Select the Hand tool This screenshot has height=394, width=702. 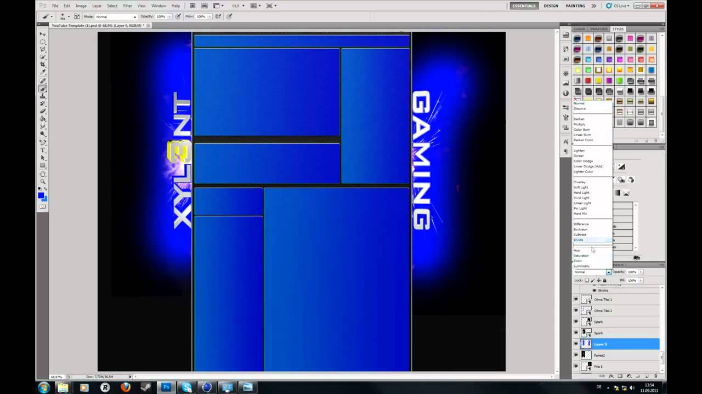(43, 175)
